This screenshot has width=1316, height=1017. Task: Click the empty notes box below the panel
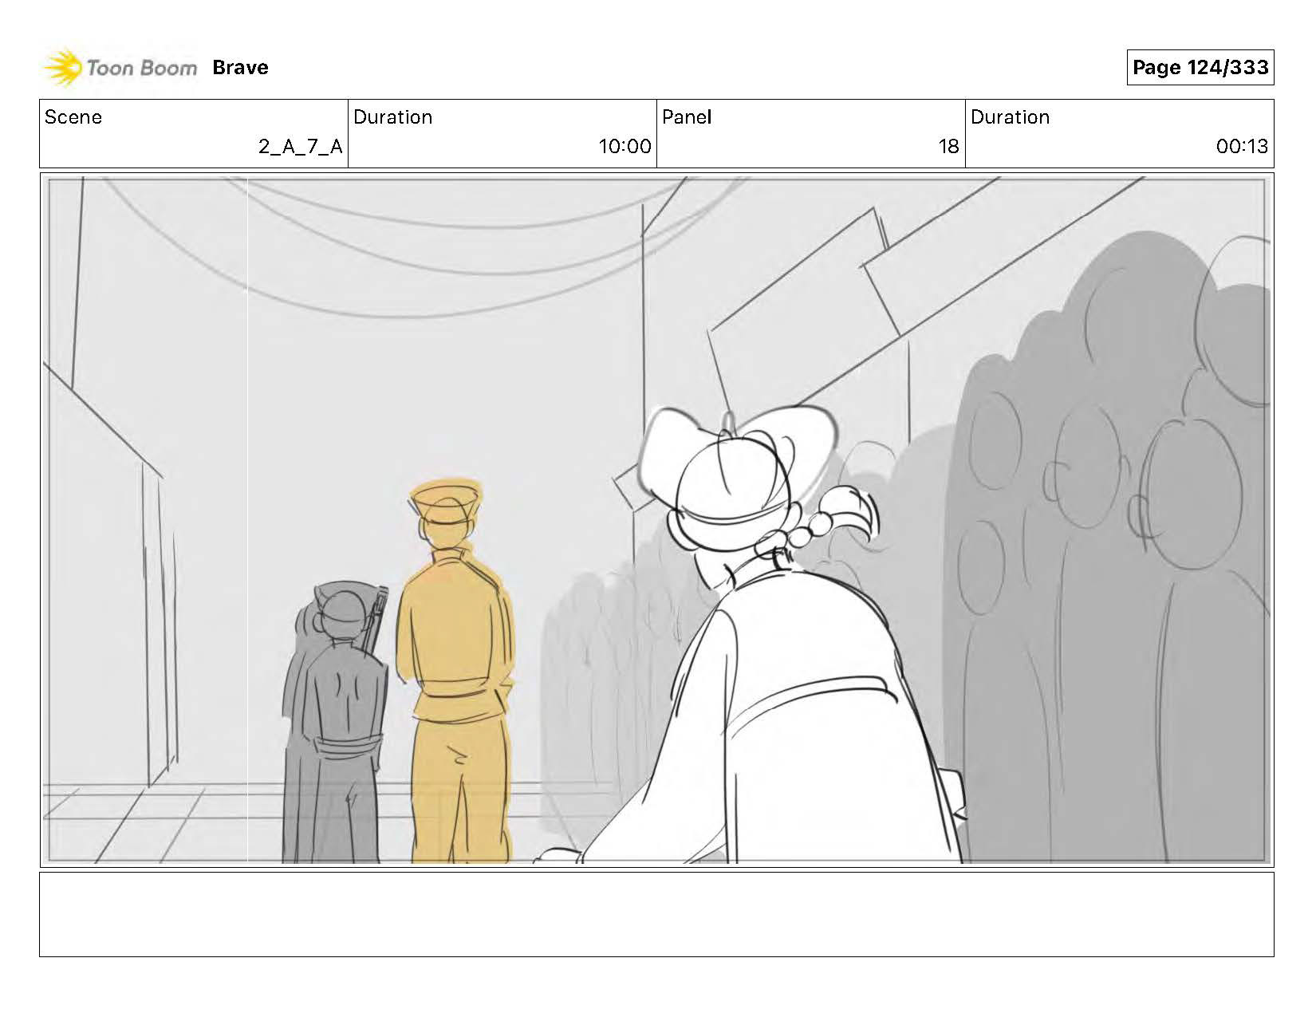click(x=656, y=914)
